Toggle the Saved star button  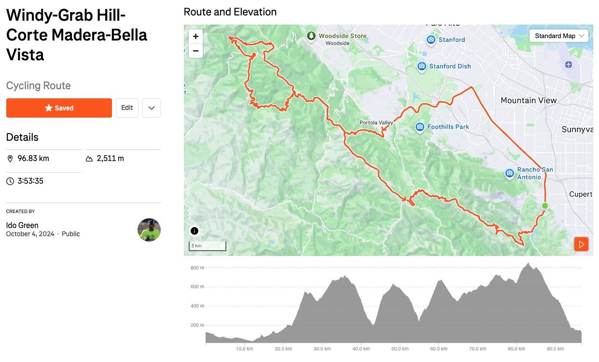tap(59, 108)
